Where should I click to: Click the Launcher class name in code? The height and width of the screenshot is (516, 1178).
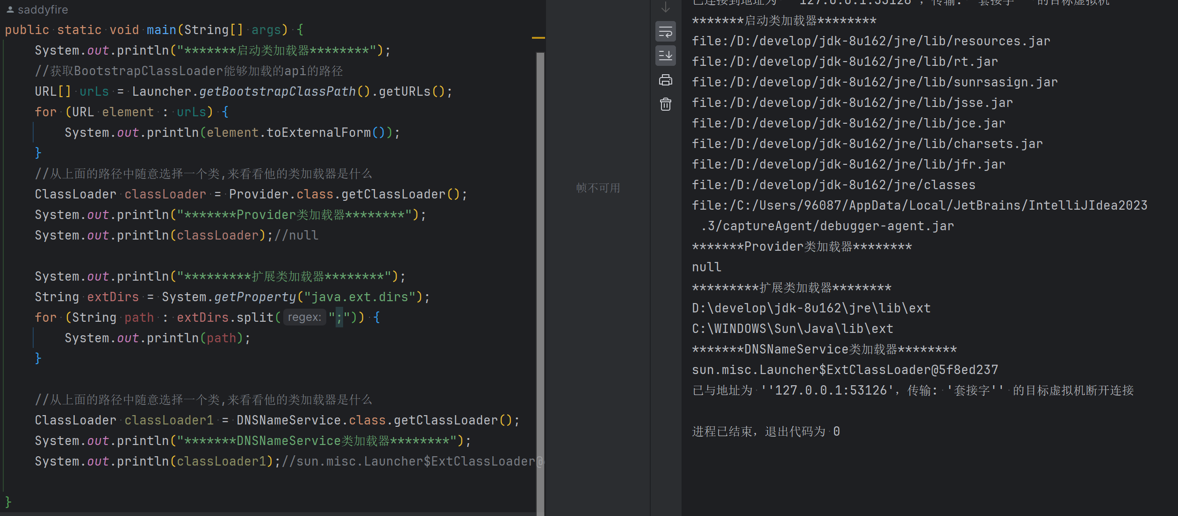click(x=161, y=92)
